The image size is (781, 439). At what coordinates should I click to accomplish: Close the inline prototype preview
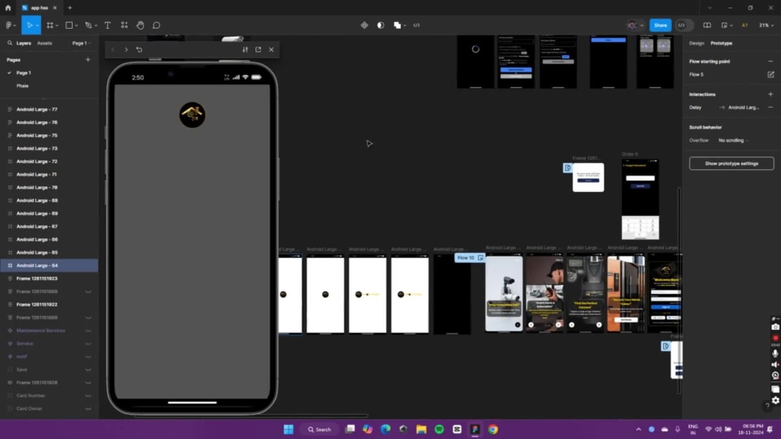click(x=272, y=50)
